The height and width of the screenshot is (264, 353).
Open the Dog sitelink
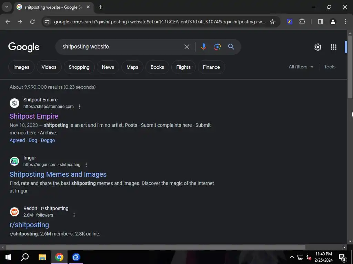point(33,140)
